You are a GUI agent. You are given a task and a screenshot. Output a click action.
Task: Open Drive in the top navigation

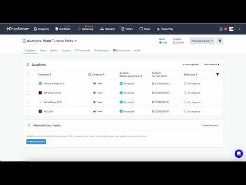[x=145, y=29]
